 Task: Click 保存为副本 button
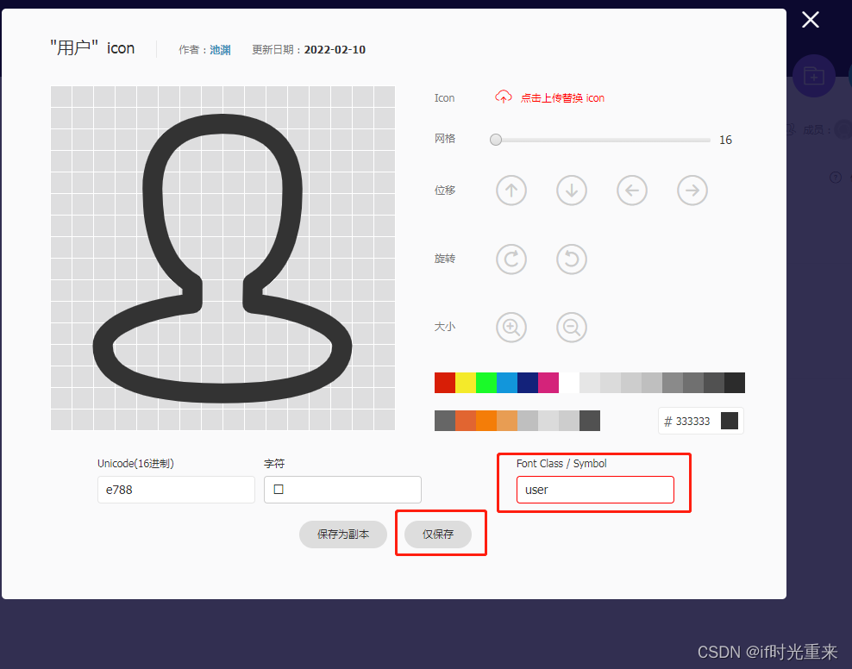click(x=343, y=535)
